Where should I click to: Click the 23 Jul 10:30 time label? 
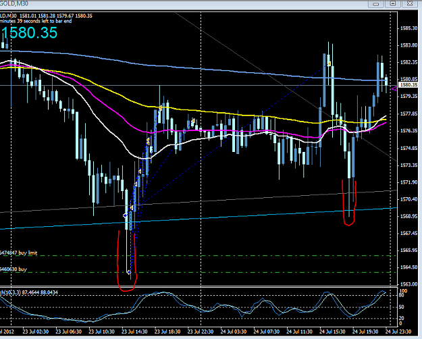[101, 332]
